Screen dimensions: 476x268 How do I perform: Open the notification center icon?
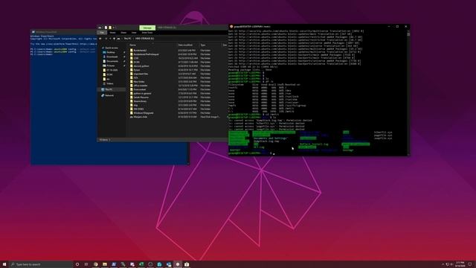click(x=470, y=264)
